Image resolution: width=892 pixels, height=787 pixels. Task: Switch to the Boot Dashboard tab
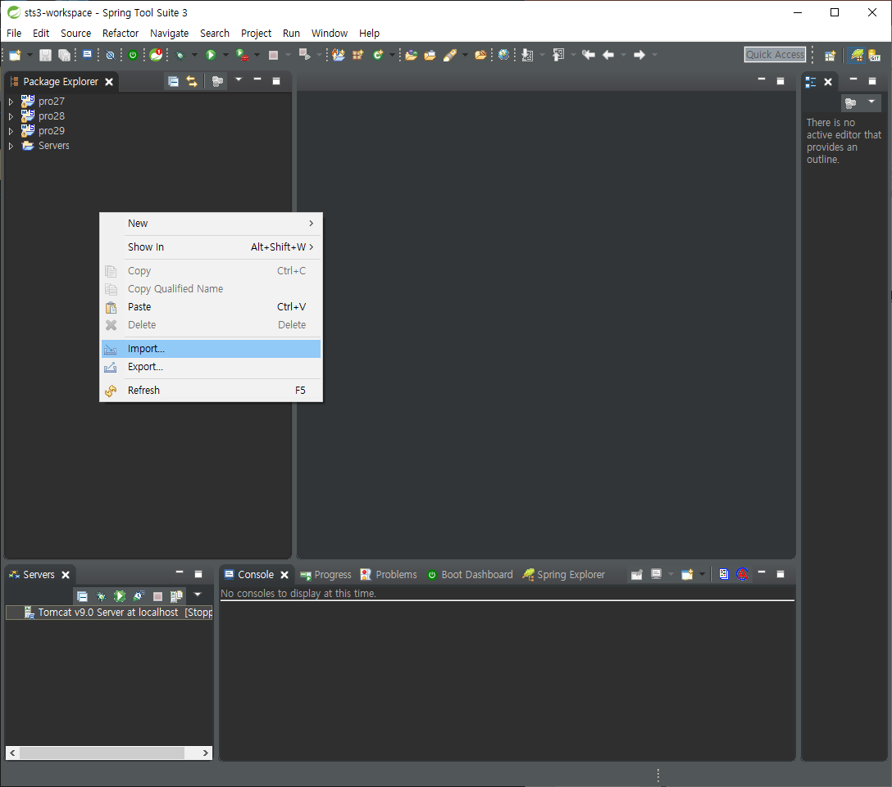coord(471,575)
